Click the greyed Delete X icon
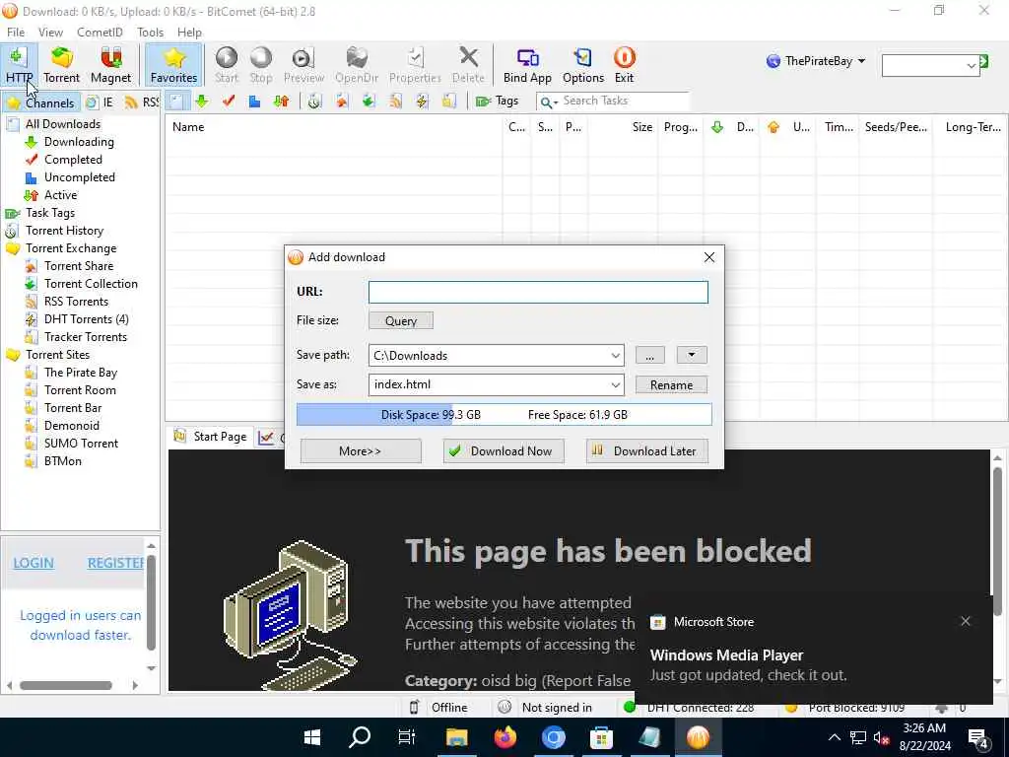Viewport: 1009px width, 757px height. tap(468, 64)
